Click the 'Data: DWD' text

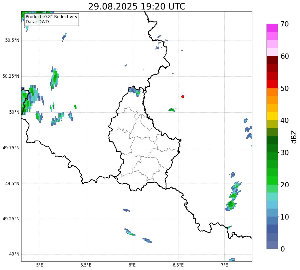pyautogui.click(x=37, y=22)
